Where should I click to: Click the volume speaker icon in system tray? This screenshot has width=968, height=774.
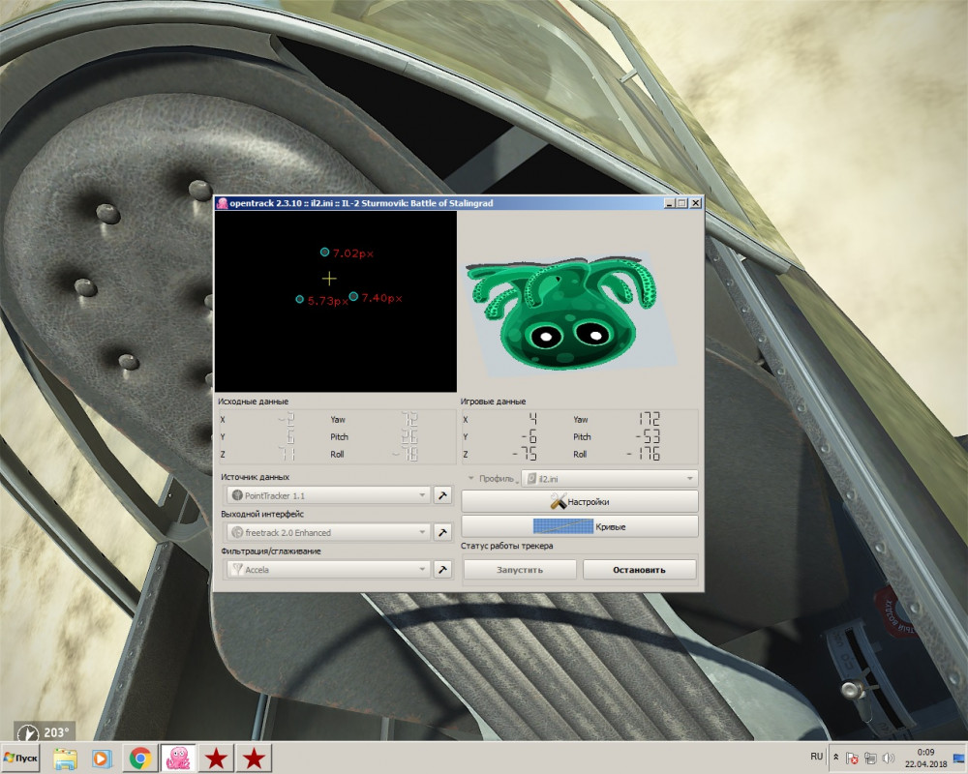click(x=888, y=759)
